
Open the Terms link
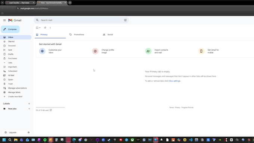(x=171, y=108)
